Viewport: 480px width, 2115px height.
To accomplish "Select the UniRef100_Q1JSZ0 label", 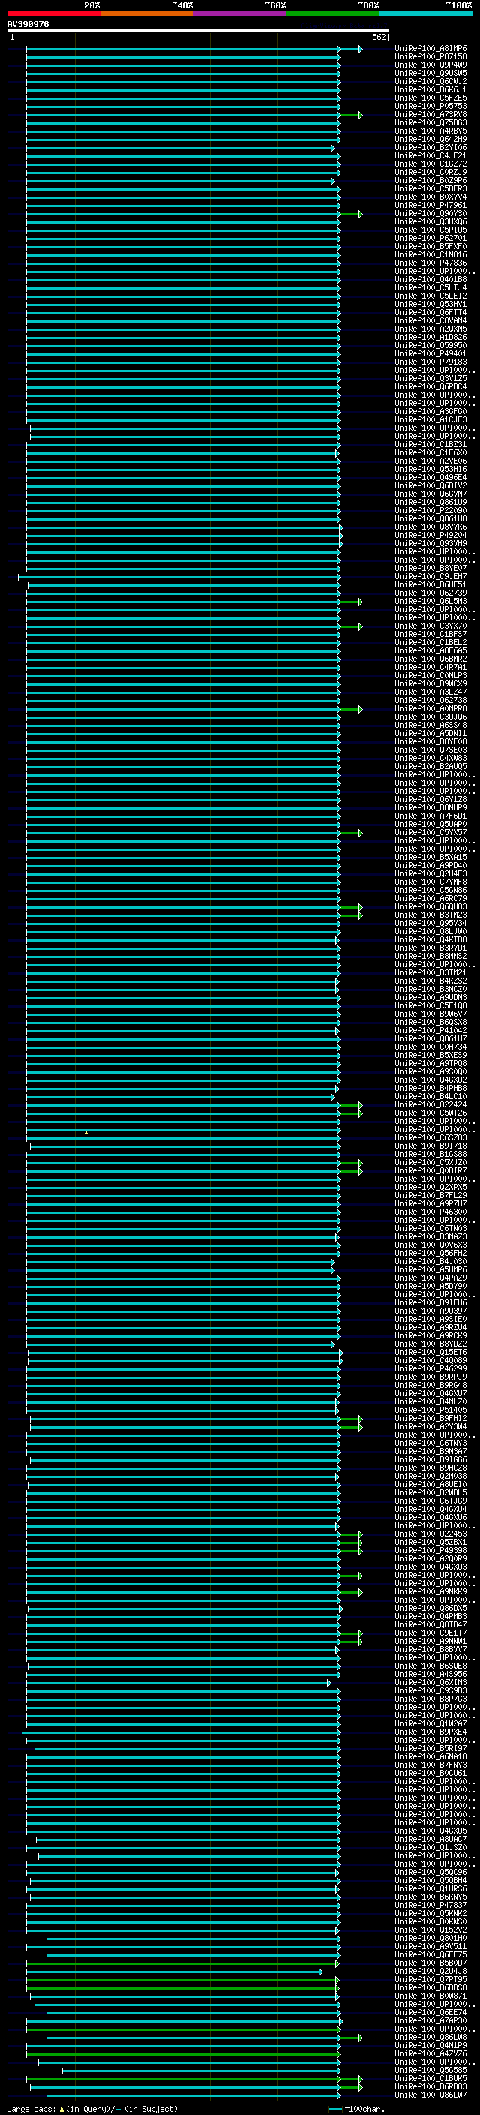I will [x=430, y=1847].
